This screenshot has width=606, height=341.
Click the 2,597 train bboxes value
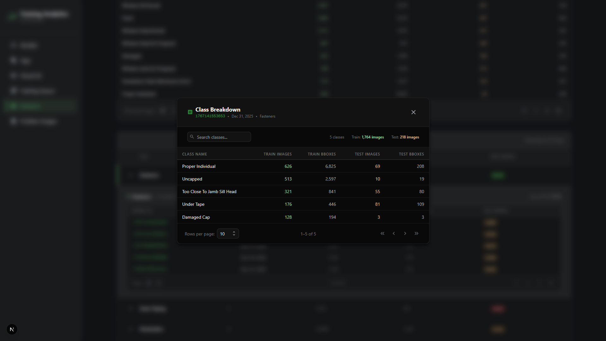(x=331, y=179)
